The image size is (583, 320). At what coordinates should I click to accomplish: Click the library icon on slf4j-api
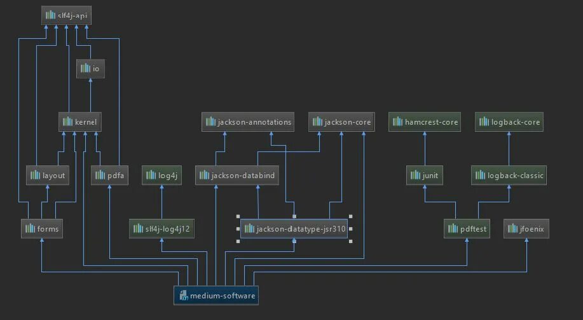[x=50, y=15]
